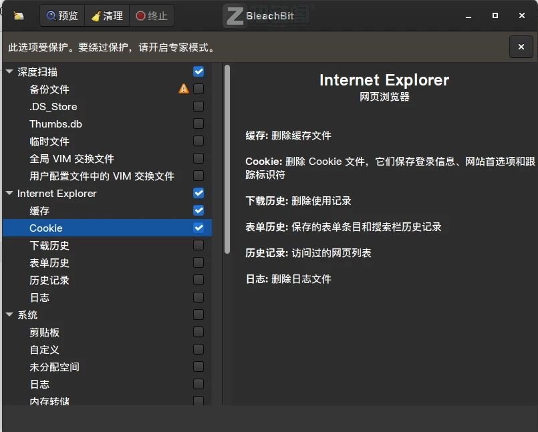Select the 剪贴板 row
This screenshot has height=432, width=538.
[x=107, y=332]
